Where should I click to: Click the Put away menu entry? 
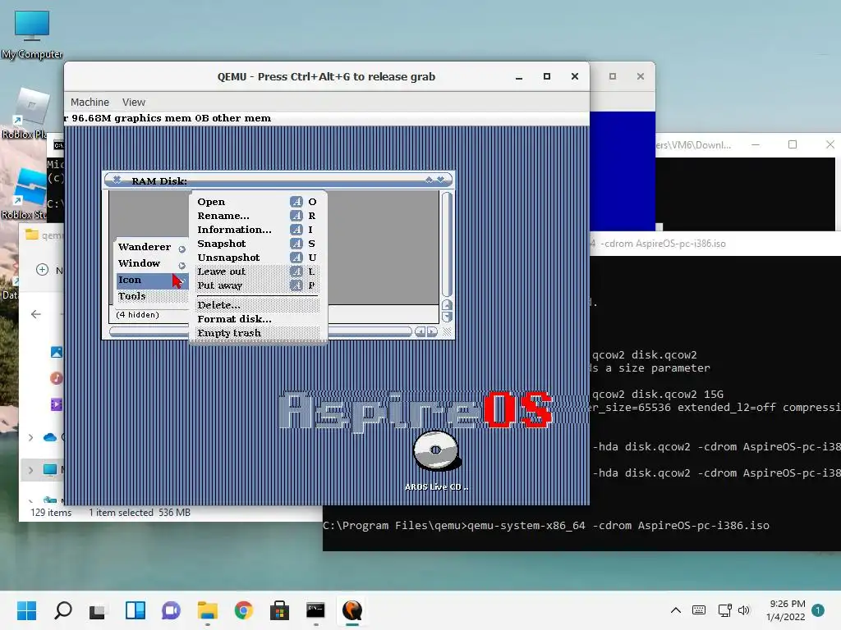tap(257, 285)
